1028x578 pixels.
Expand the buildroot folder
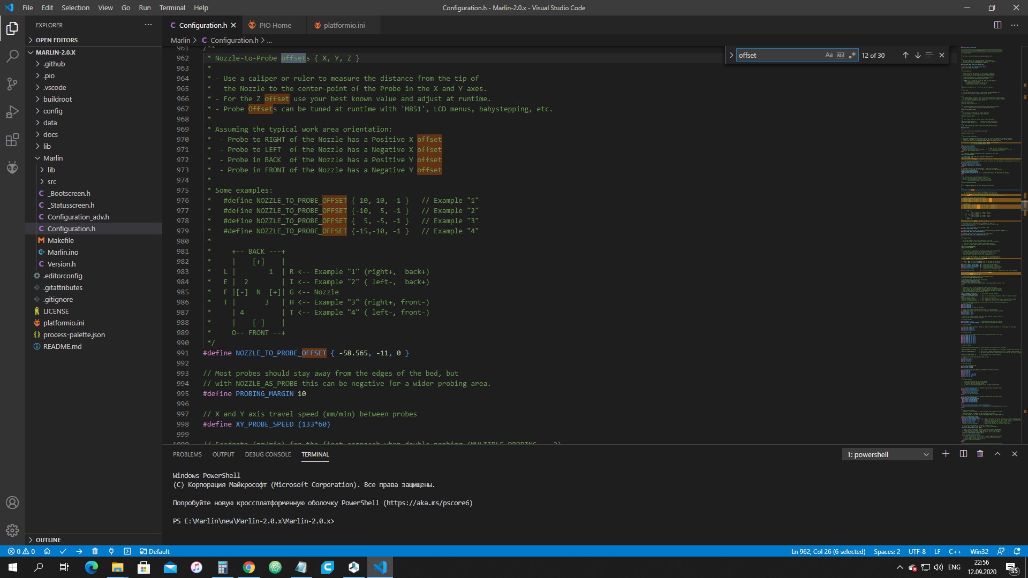click(94, 99)
